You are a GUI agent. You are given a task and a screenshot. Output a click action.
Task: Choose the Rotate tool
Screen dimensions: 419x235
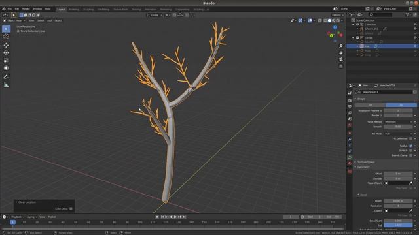(6, 53)
